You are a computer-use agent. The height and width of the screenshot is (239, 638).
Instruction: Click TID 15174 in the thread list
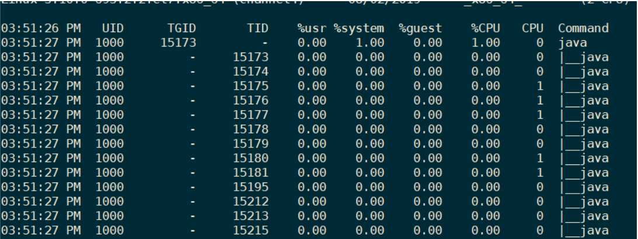pos(250,72)
